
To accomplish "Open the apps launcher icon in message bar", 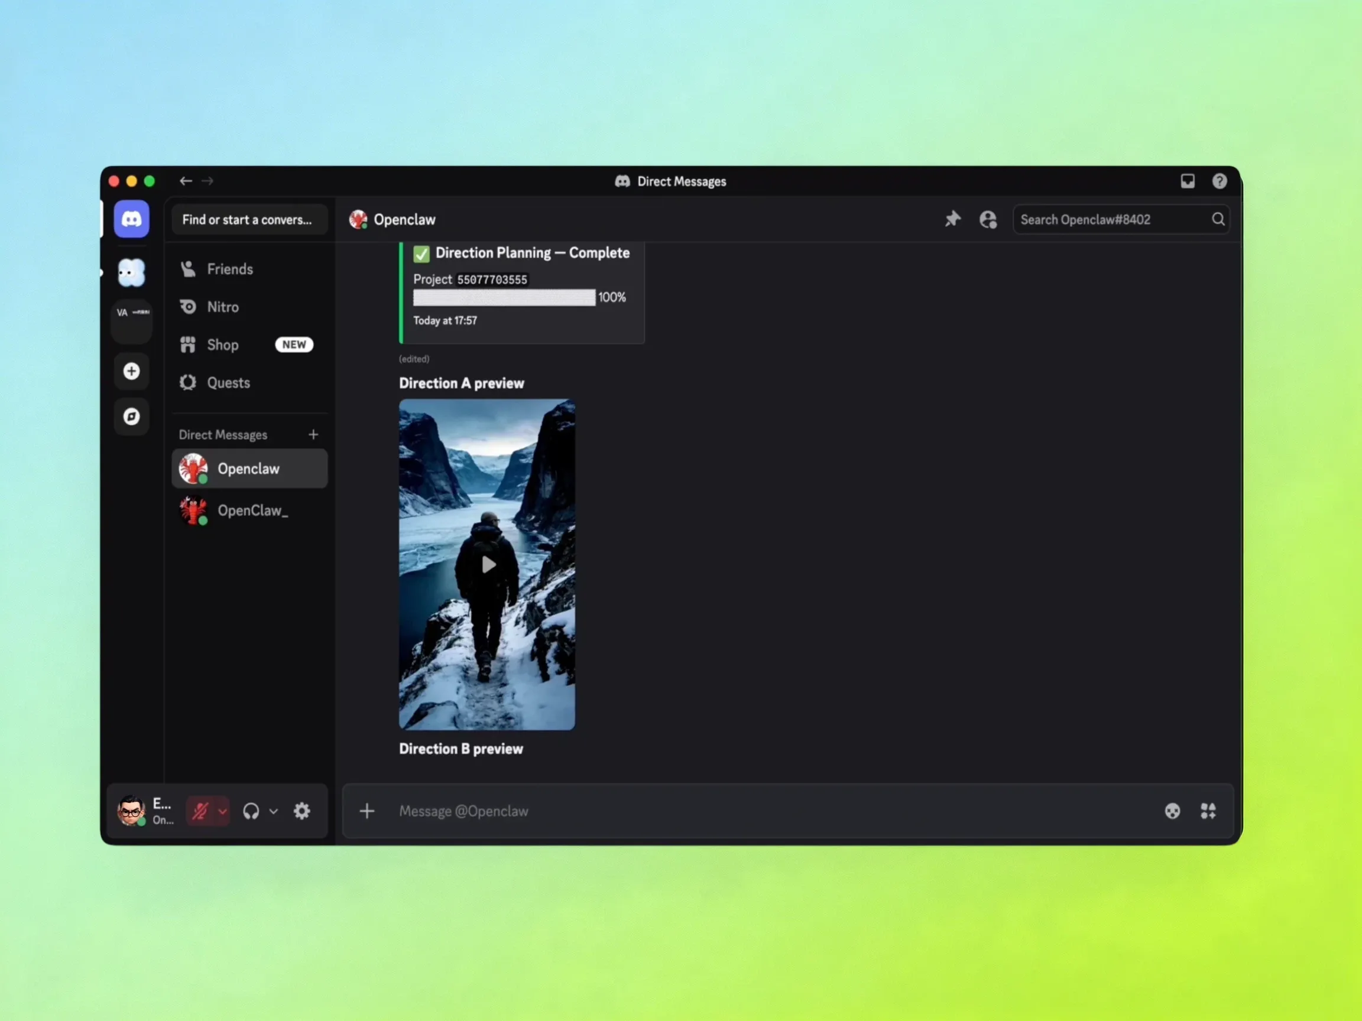I will click(1208, 811).
